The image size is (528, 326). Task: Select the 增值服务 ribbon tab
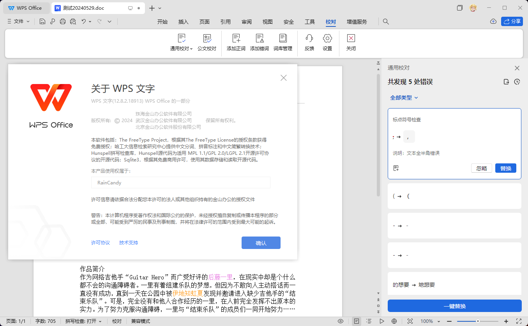click(x=357, y=22)
